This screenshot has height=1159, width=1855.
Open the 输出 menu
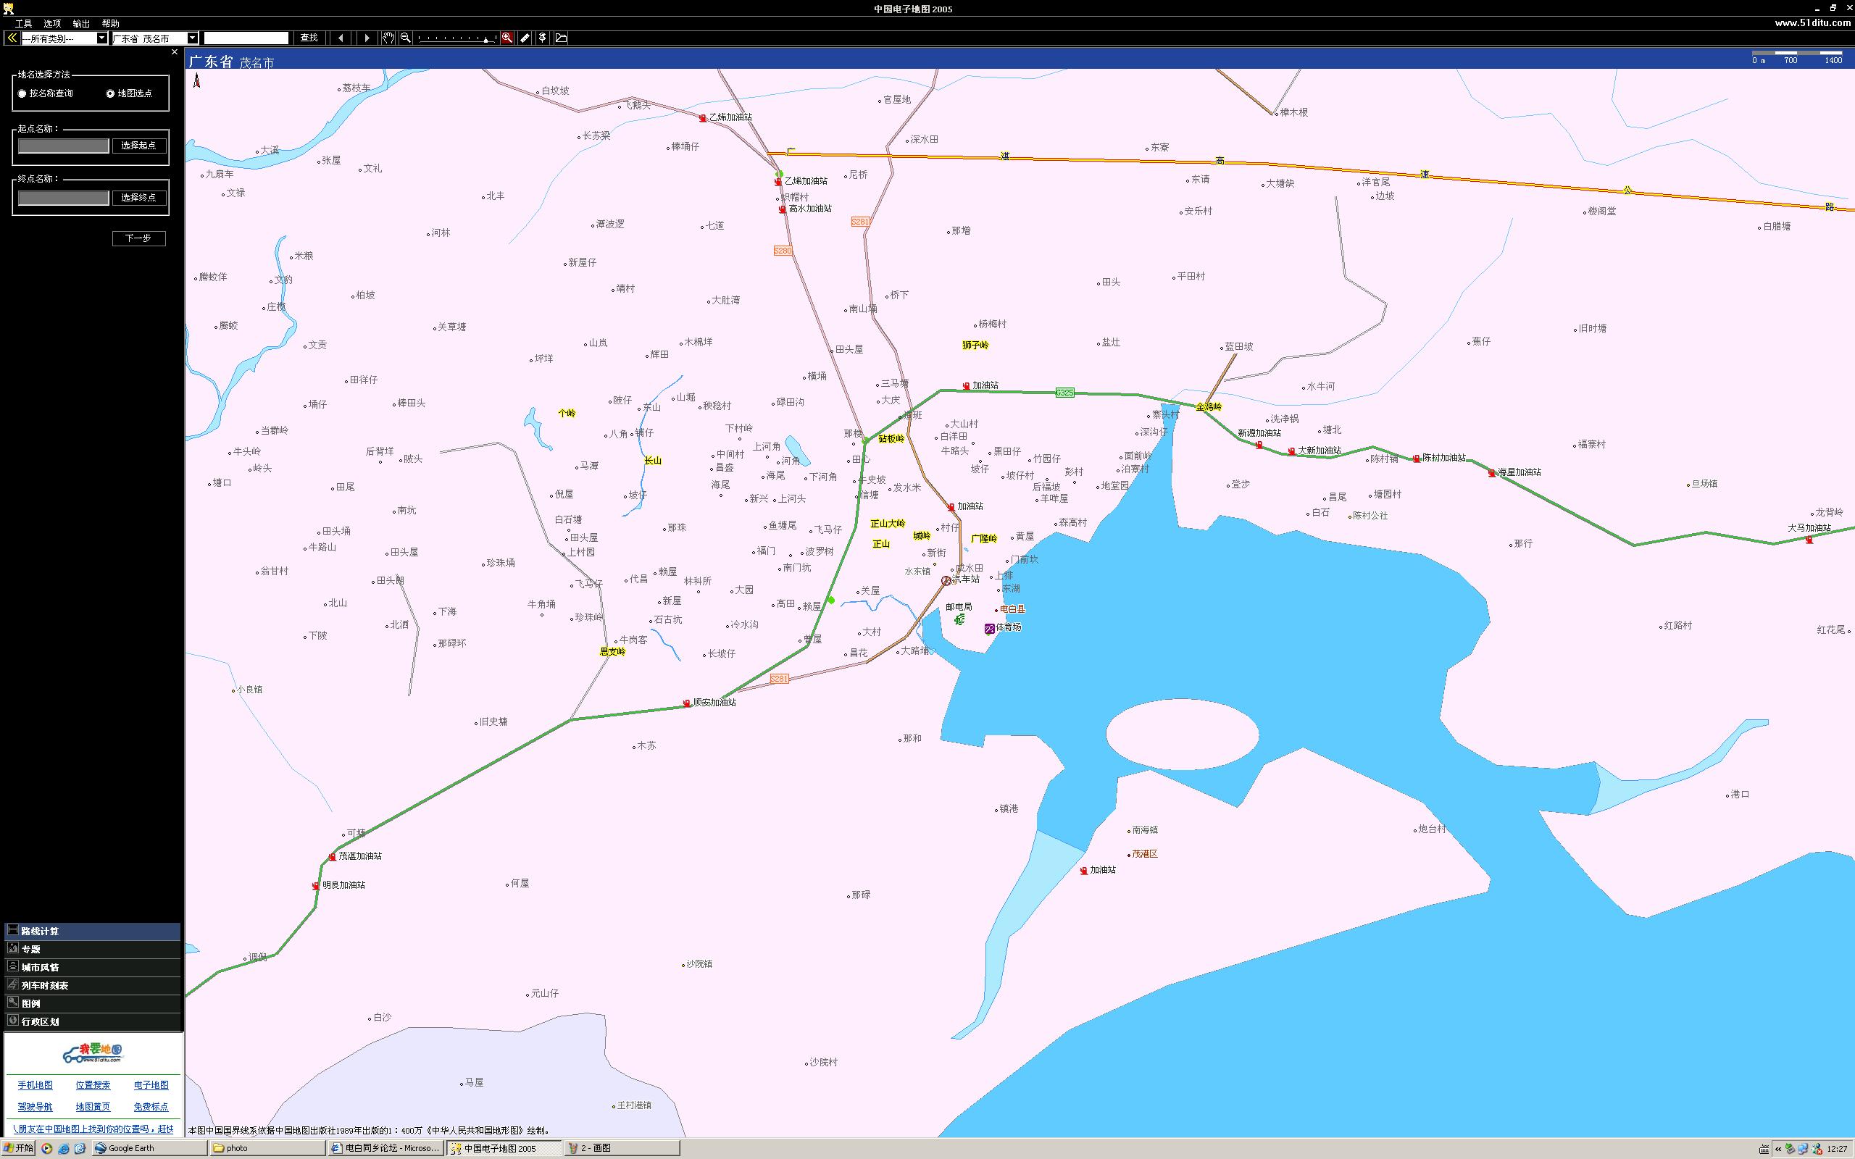pyautogui.click(x=80, y=24)
